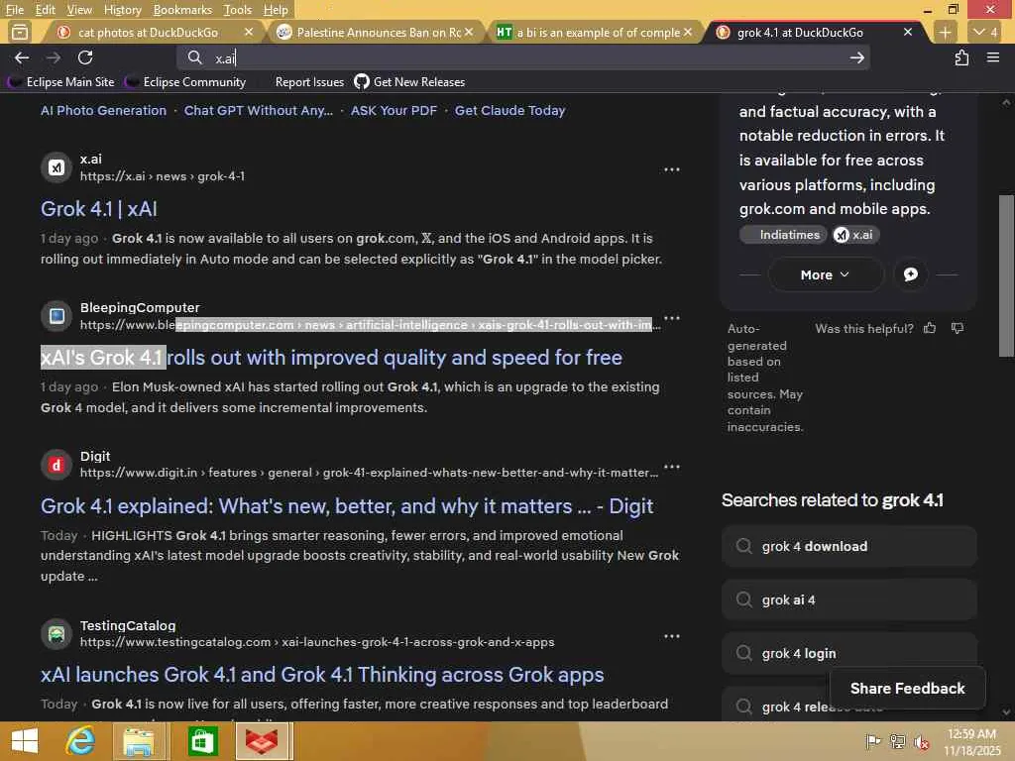Open Report Issues bookmark

(x=309, y=82)
